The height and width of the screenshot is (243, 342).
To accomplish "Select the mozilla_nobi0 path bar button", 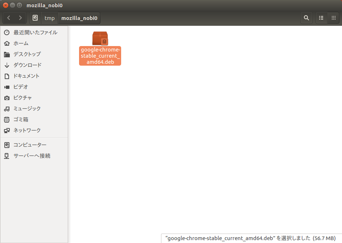I will [79, 18].
